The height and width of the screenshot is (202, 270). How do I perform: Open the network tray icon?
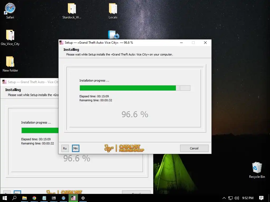(x=230, y=198)
